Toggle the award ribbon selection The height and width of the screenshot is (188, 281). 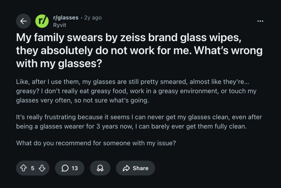(x=100, y=168)
